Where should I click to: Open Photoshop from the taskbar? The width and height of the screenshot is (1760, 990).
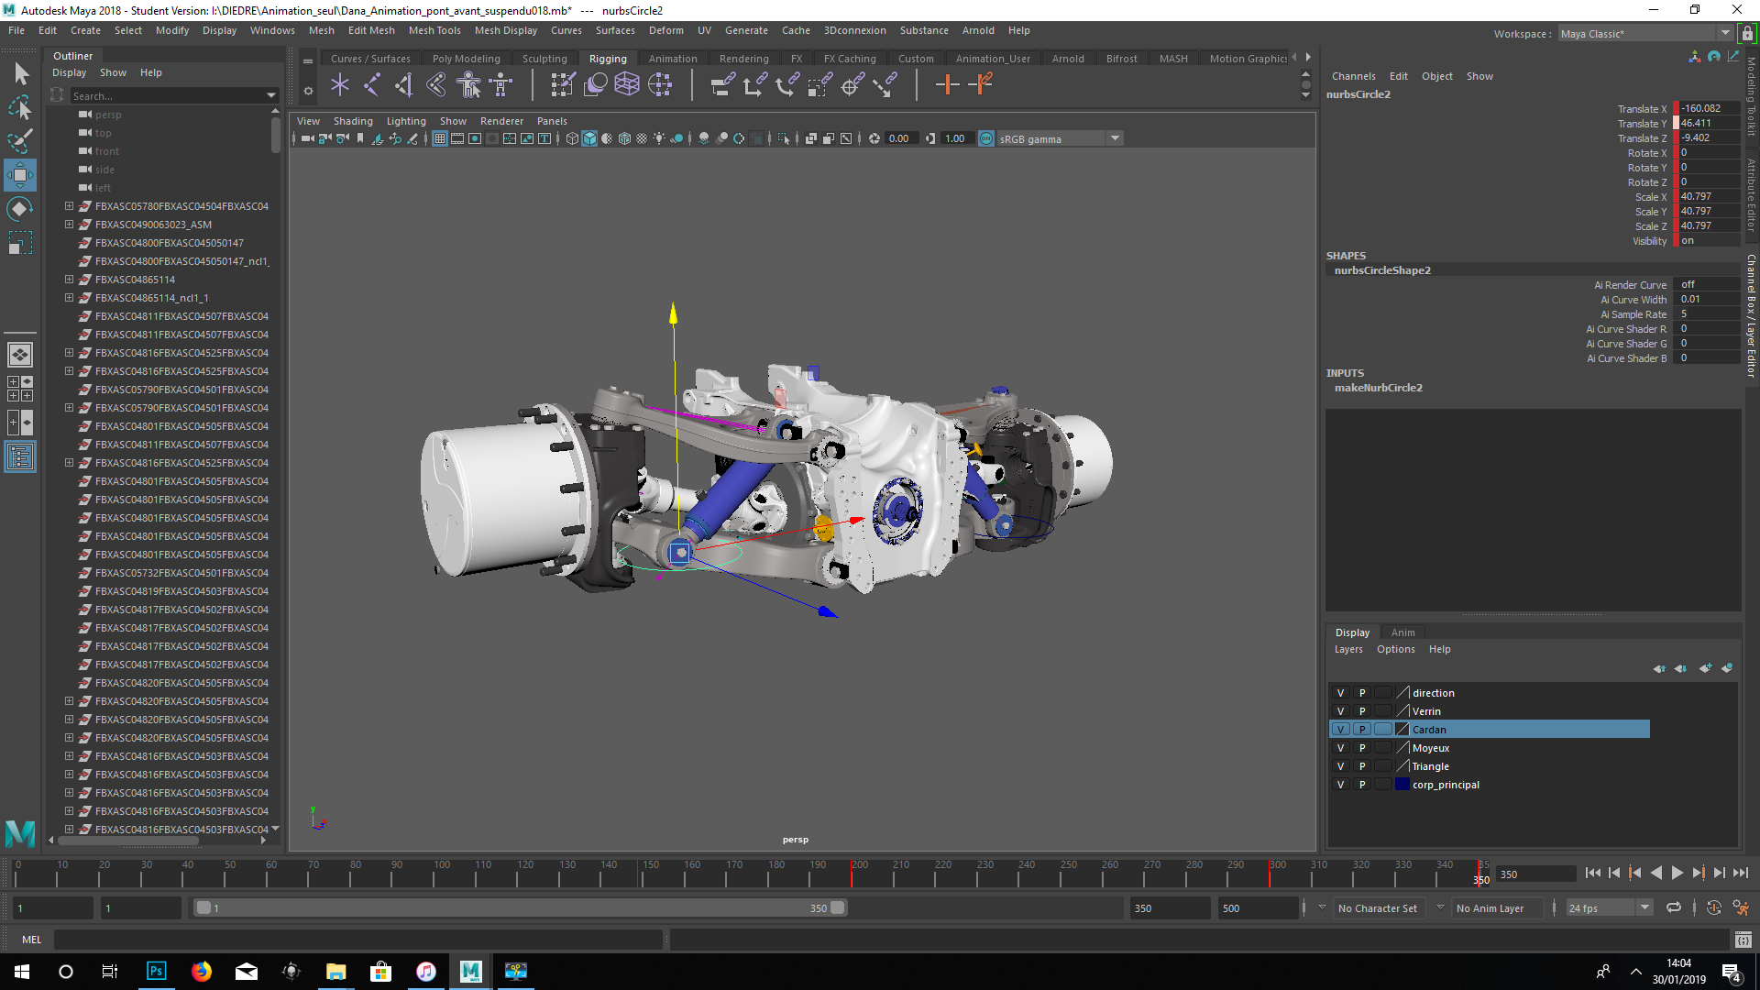(157, 971)
